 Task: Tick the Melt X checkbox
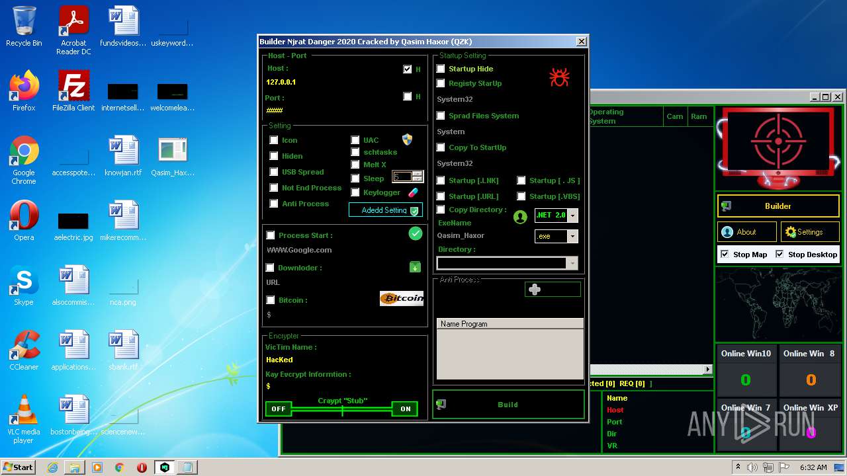tap(355, 165)
